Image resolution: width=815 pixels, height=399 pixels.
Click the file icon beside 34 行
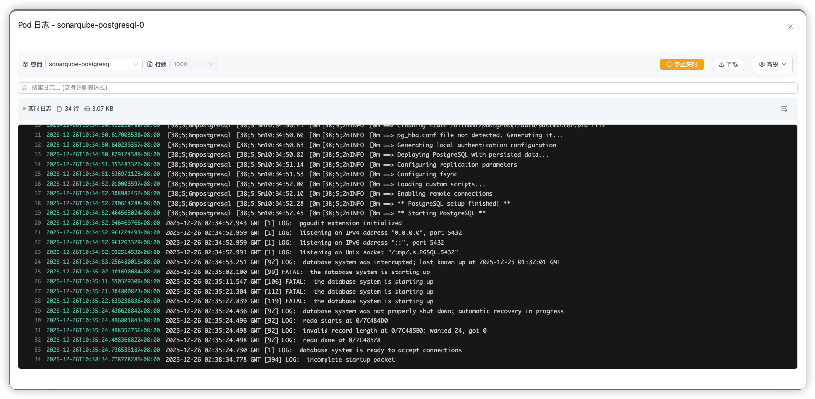(59, 109)
